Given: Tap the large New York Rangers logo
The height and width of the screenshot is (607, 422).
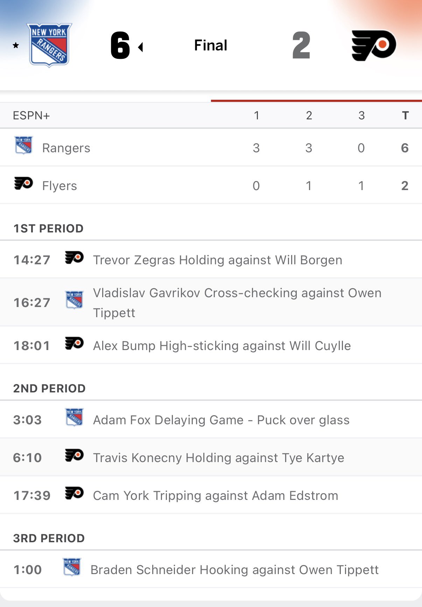Looking at the screenshot, I should tap(49, 45).
